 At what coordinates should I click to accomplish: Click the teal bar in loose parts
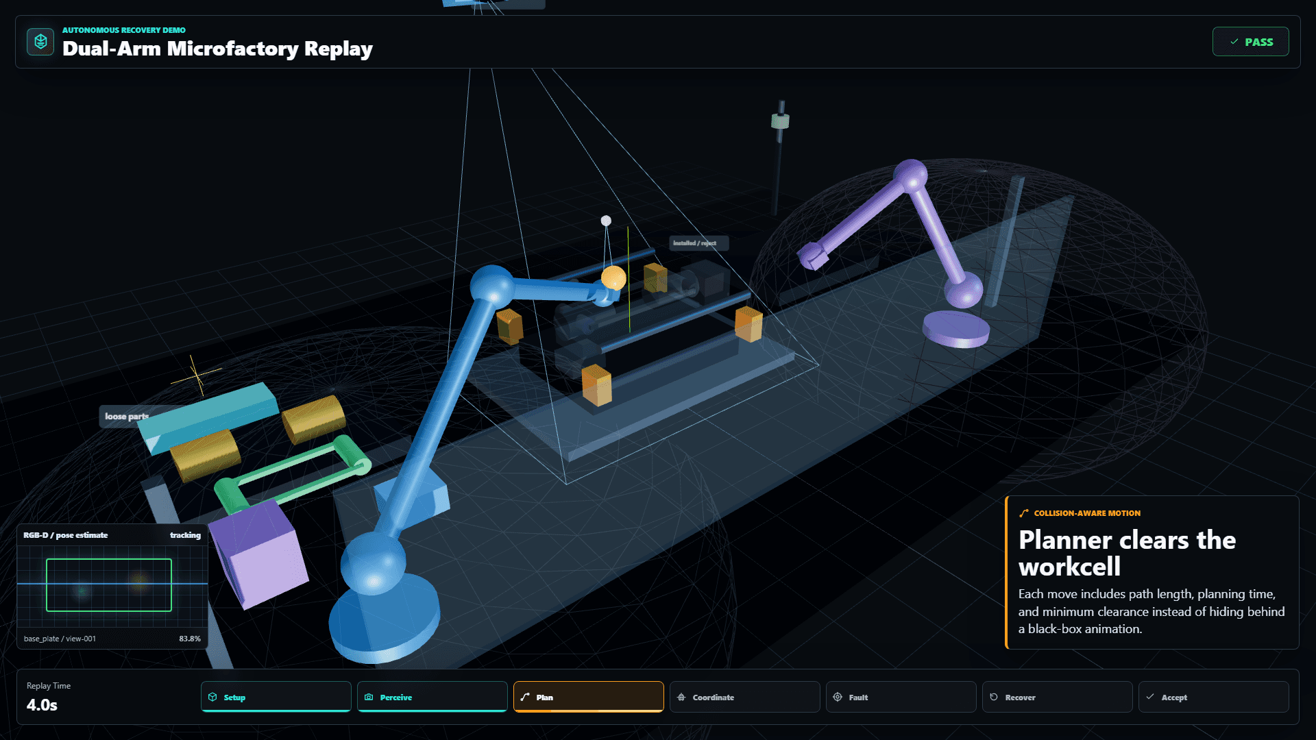[x=208, y=418]
